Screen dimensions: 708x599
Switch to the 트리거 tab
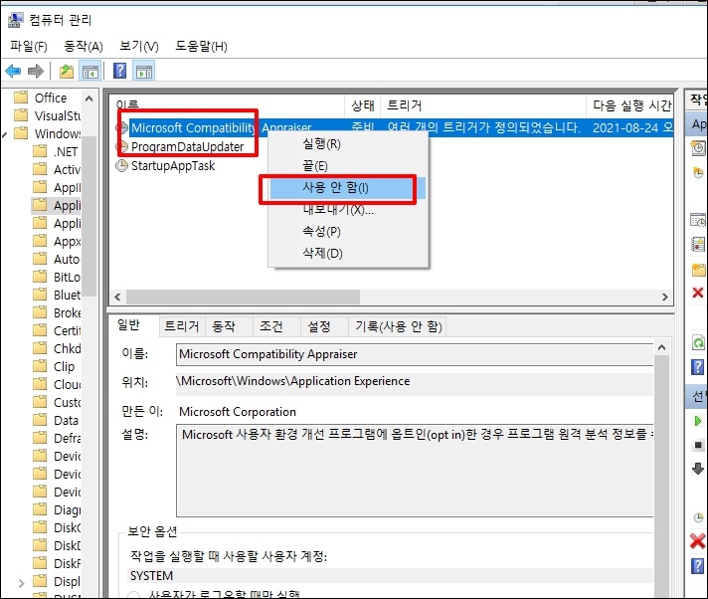182,326
